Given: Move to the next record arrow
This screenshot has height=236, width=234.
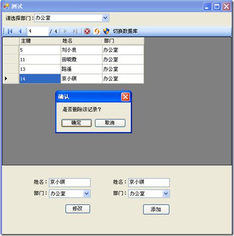Looking at the screenshot, I should pos(65,31).
